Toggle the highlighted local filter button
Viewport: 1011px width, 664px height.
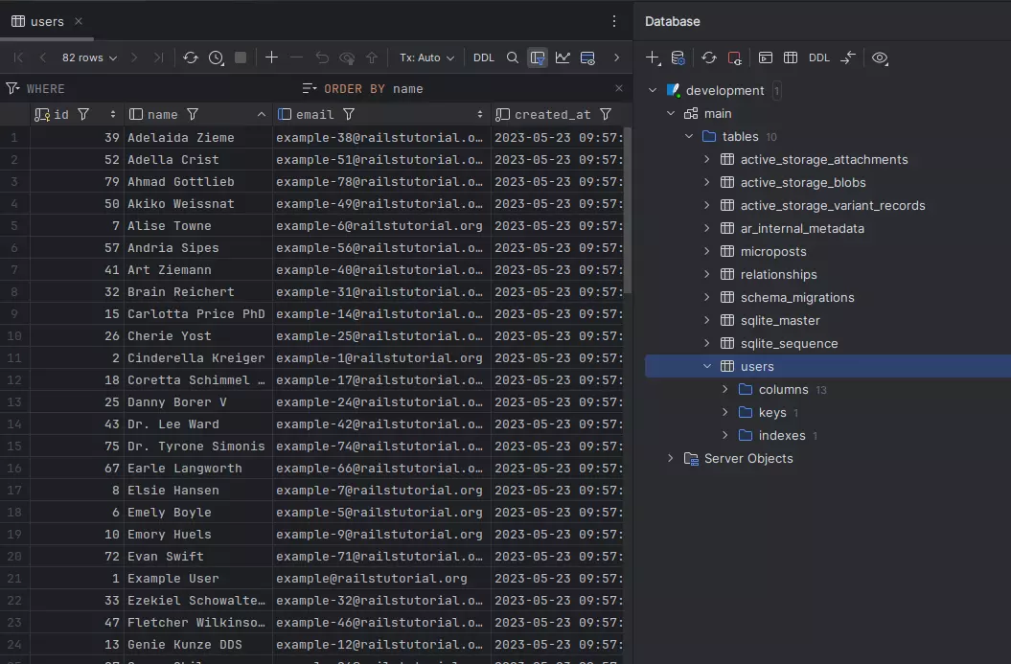point(538,57)
